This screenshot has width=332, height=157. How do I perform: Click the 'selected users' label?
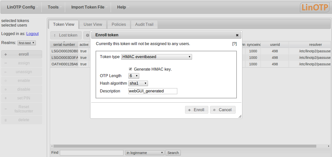(14, 25)
